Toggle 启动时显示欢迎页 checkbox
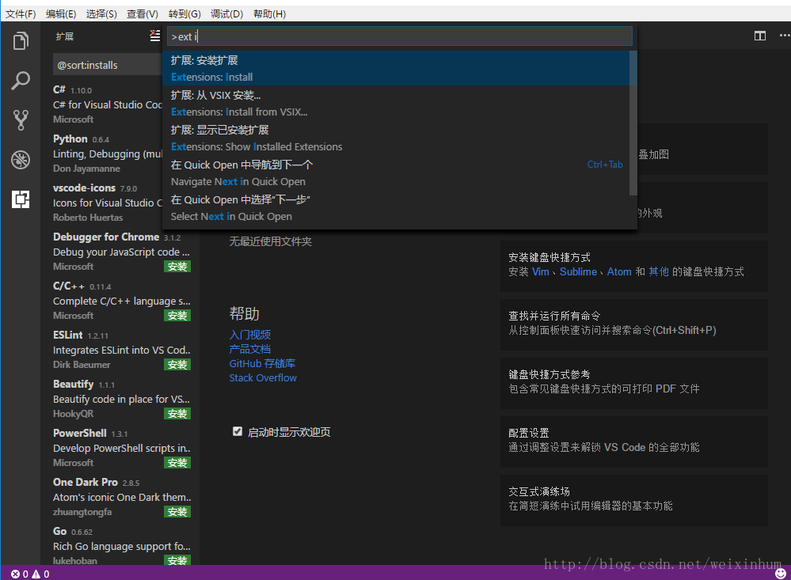791x580 pixels. (x=237, y=431)
